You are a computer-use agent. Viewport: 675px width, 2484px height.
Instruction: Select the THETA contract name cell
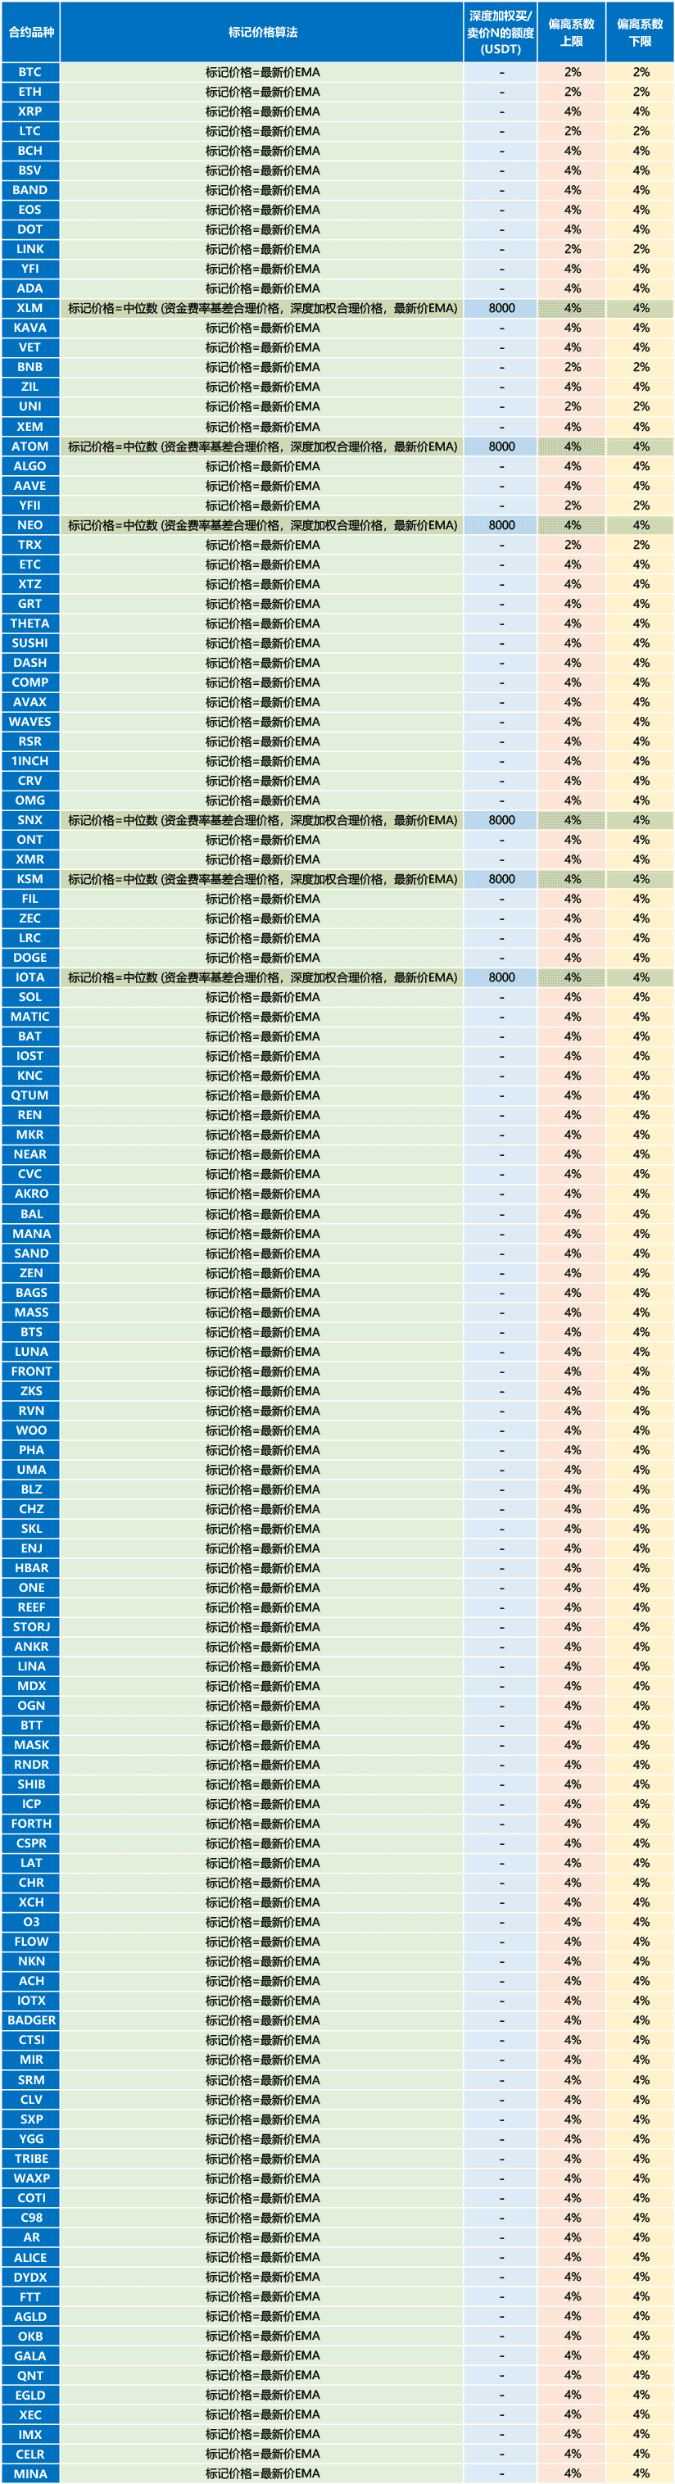click(29, 624)
